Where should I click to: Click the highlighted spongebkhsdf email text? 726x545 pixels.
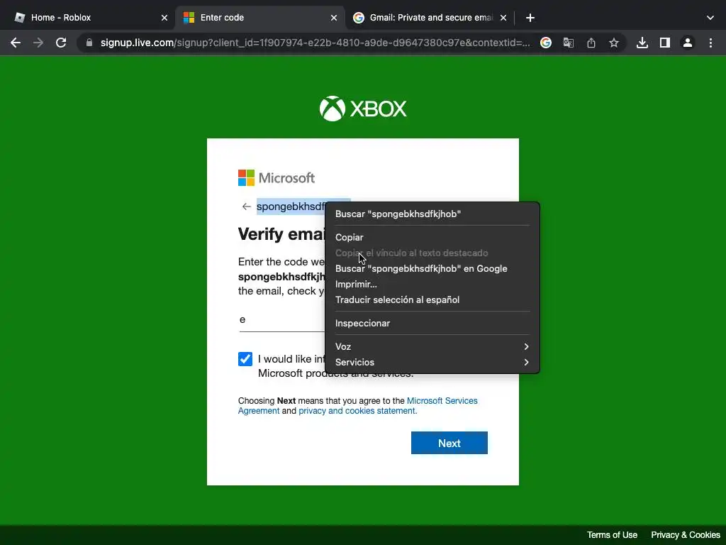291,207
